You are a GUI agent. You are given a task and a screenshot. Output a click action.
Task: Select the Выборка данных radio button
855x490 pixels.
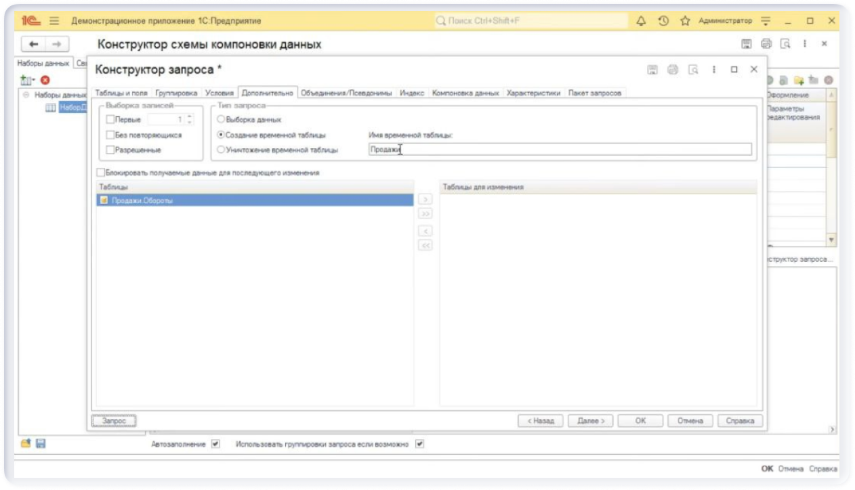(x=221, y=120)
